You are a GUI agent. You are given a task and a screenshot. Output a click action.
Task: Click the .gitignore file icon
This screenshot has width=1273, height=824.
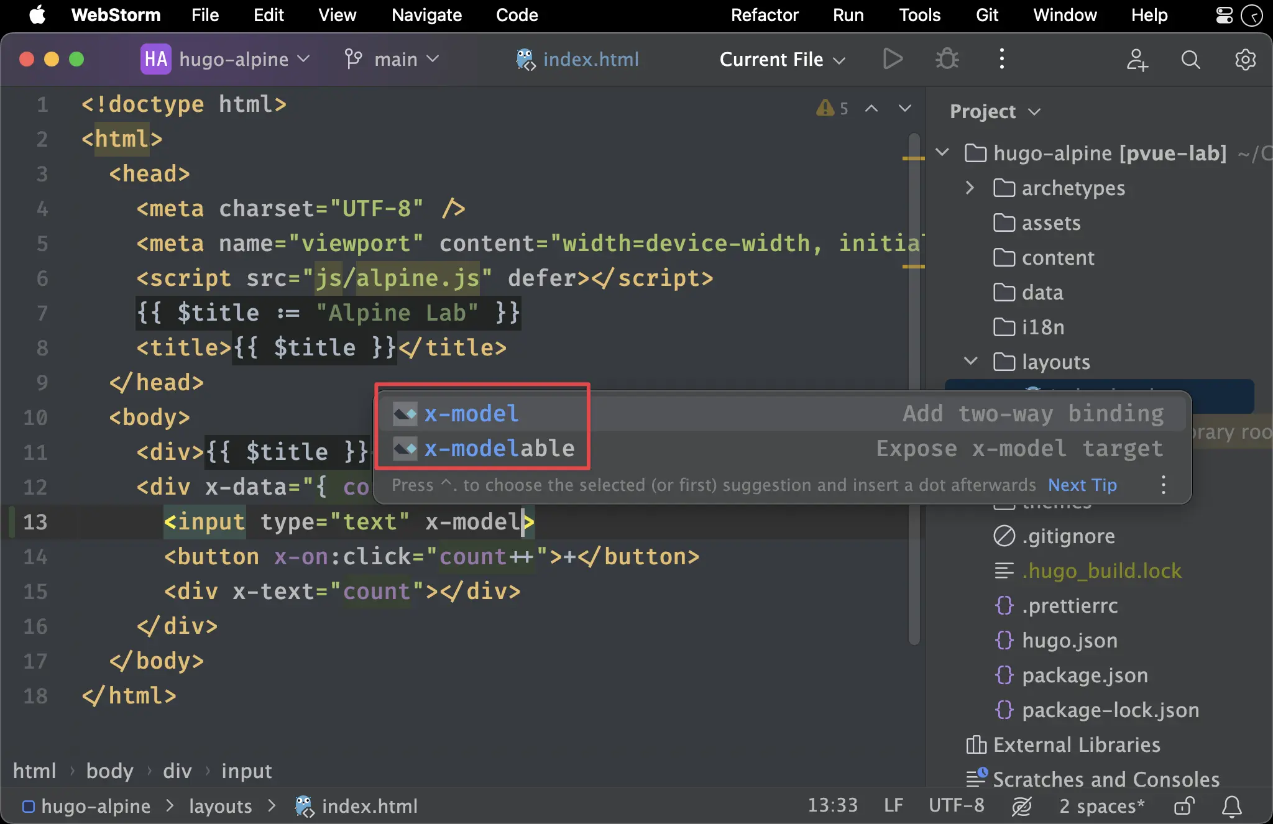pyautogui.click(x=1004, y=536)
